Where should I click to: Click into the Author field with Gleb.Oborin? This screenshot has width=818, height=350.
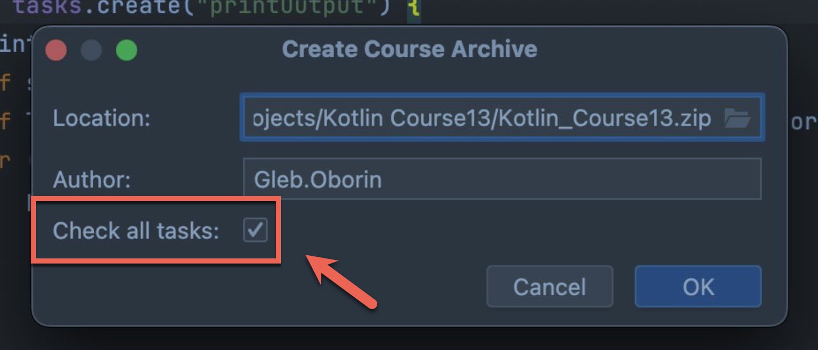(x=502, y=179)
